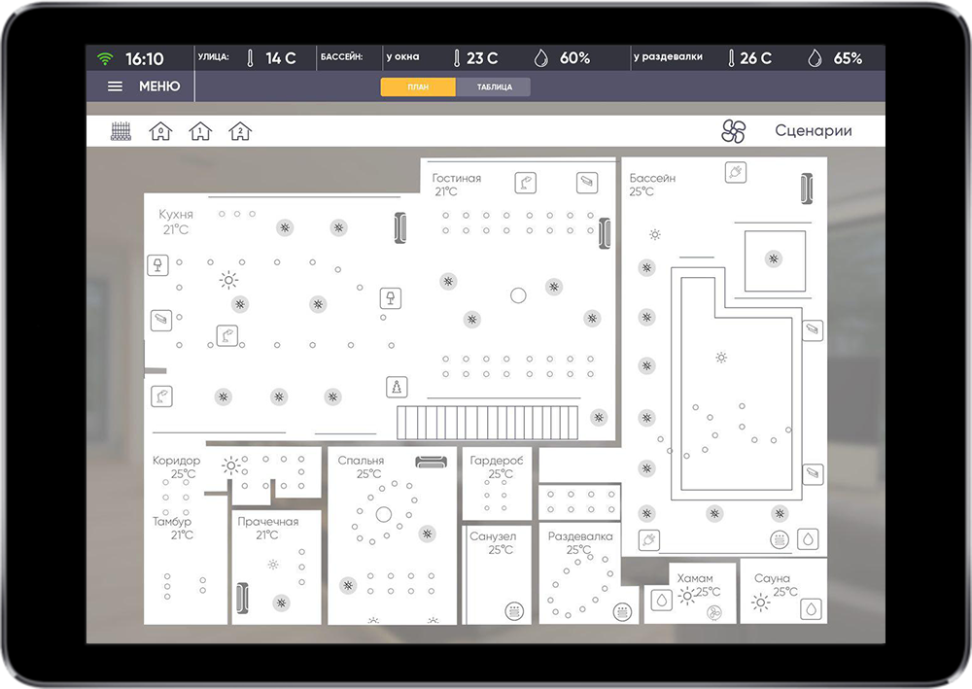Click the МЕНЮ text label
Image resolution: width=972 pixels, height=689 pixels.
pyautogui.click(x=159, y=86)
